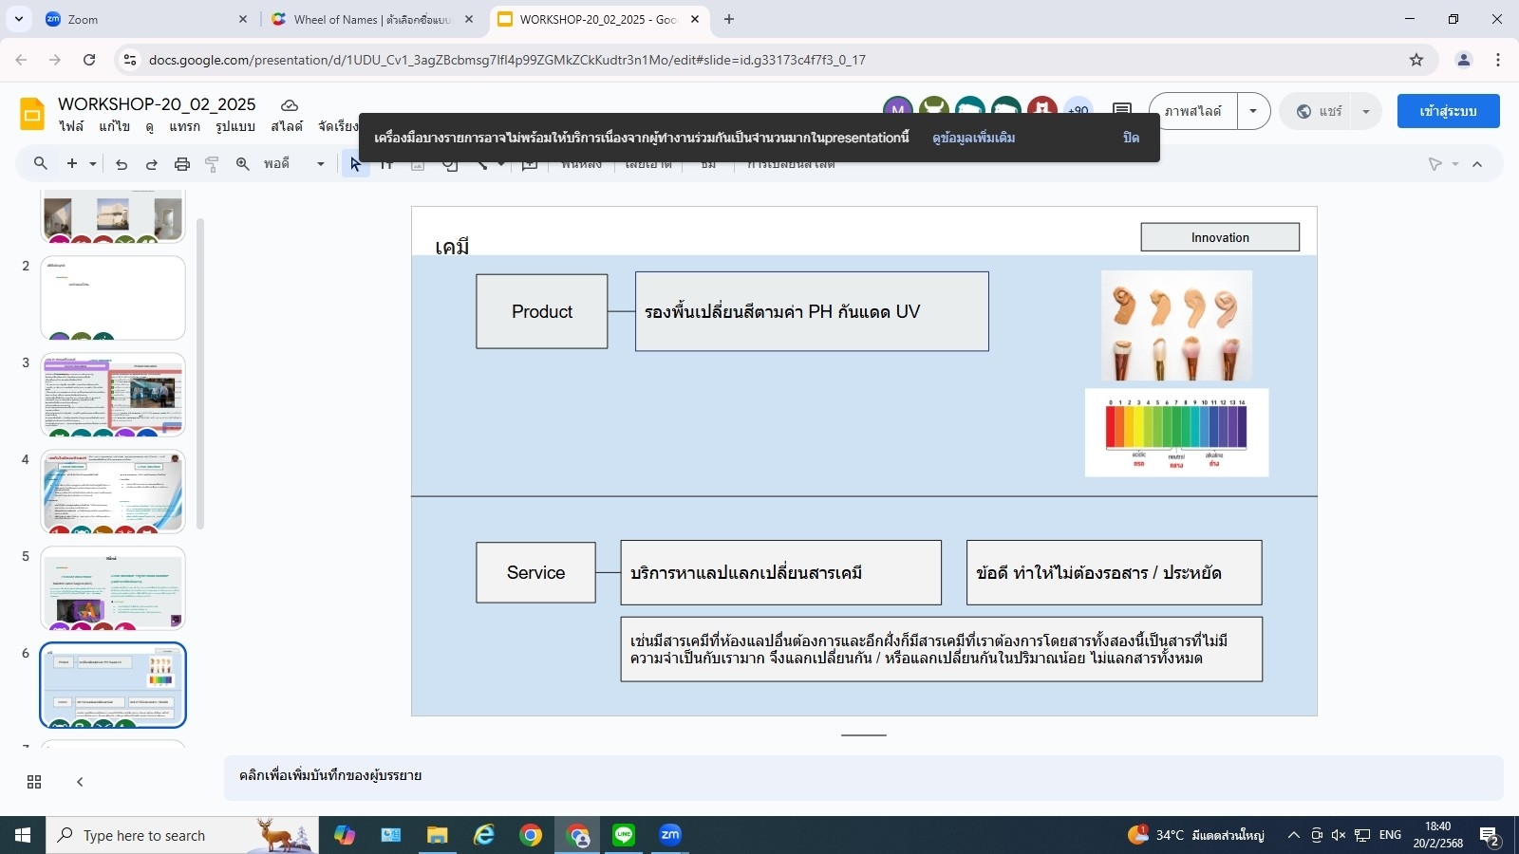Expand slideshow options dropdown arrow
Viewport: 1519px width, 854px height.
click(x=1253, y=111)
